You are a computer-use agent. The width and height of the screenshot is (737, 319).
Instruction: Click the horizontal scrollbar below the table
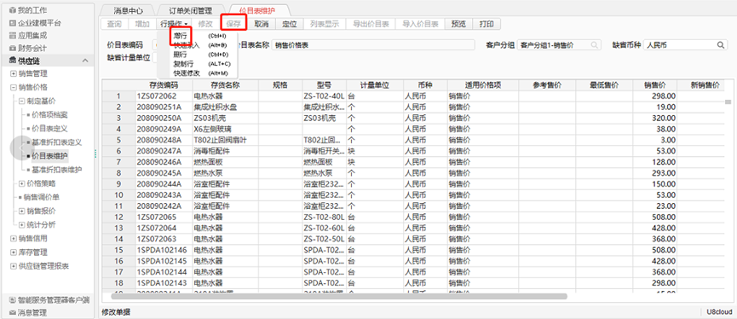339,297
